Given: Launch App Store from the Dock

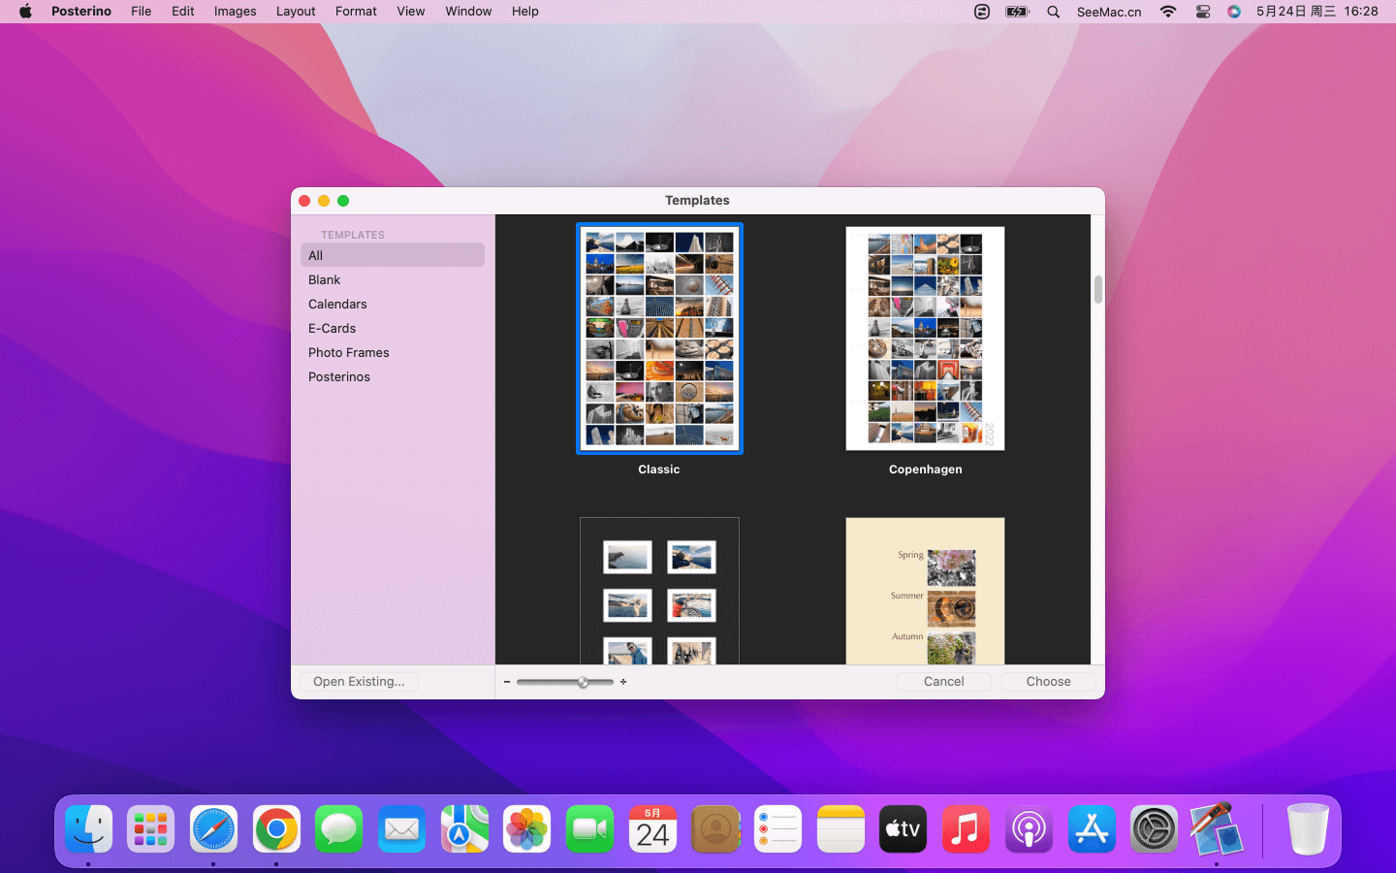Looking at the screenshot, I should coord(1092,829).
